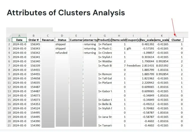Click the '1x Tamaris' product cell
This screenshot has height=132, width=192.
click(x=105, y=125)
